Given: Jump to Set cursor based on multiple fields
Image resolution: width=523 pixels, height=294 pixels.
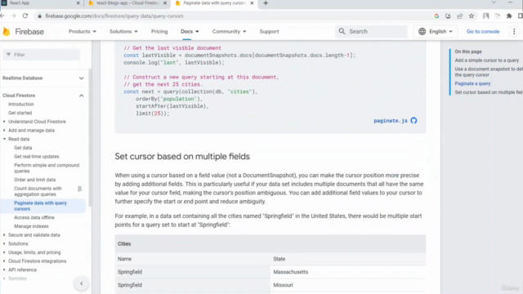Looking at the screenshot, I should [x=489, y=92].
